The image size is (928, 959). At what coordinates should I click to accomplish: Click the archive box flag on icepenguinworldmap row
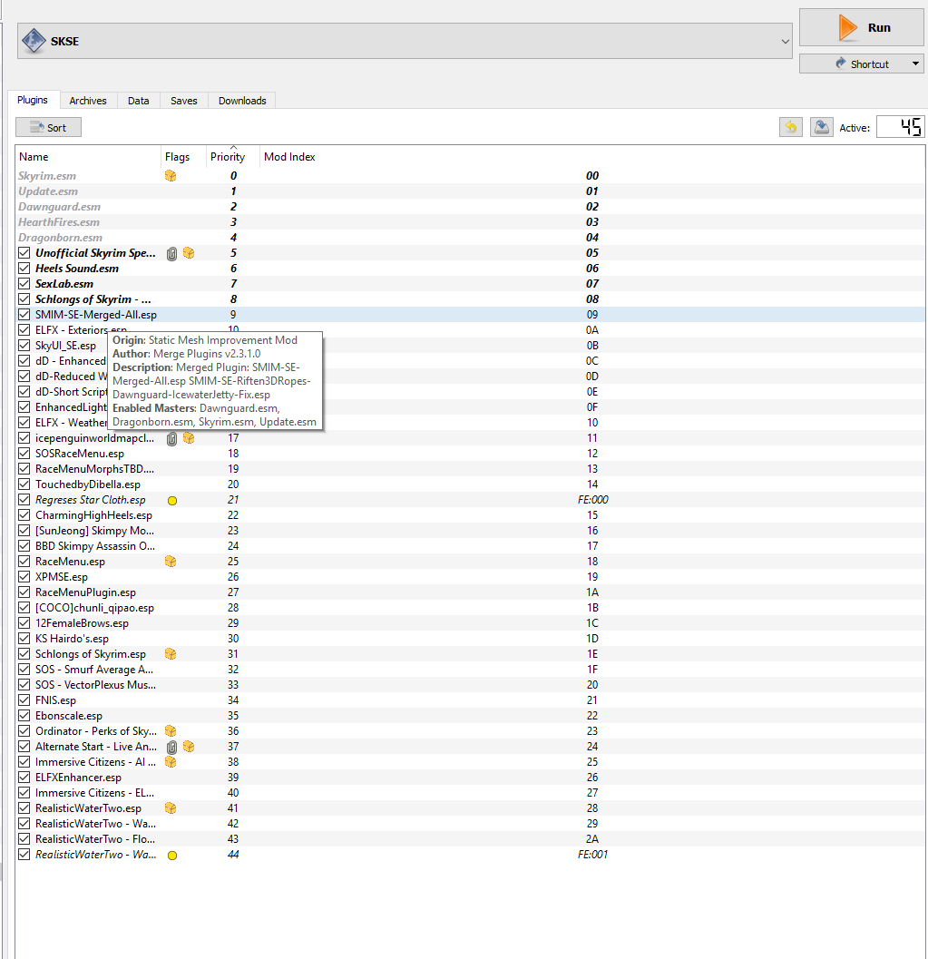click(x=189, y=438)
